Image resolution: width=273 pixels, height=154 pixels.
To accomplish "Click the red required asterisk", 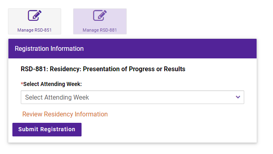I will pyautogui.click(x=22, y=84).
